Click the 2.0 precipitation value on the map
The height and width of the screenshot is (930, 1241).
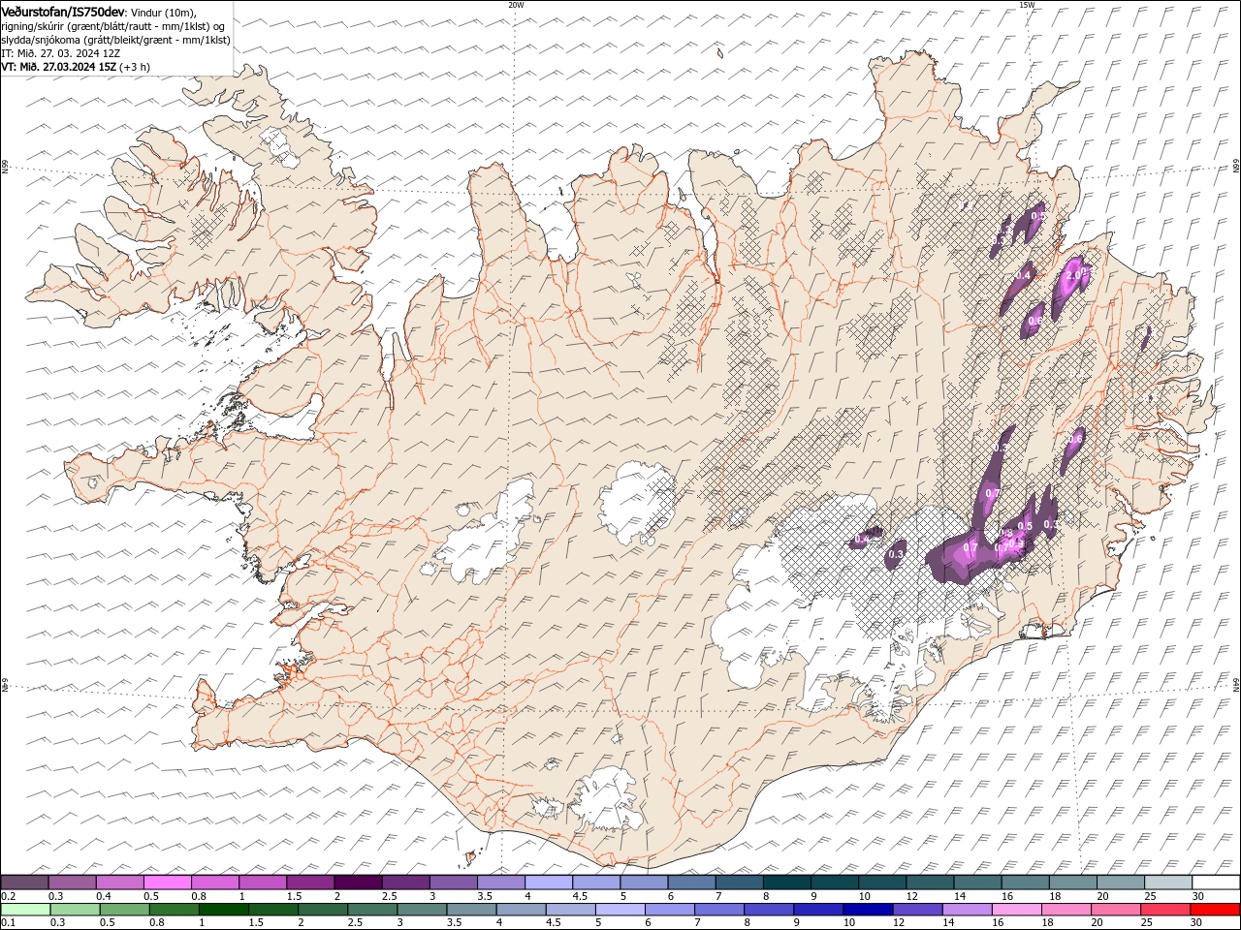tap(1072, 275)
